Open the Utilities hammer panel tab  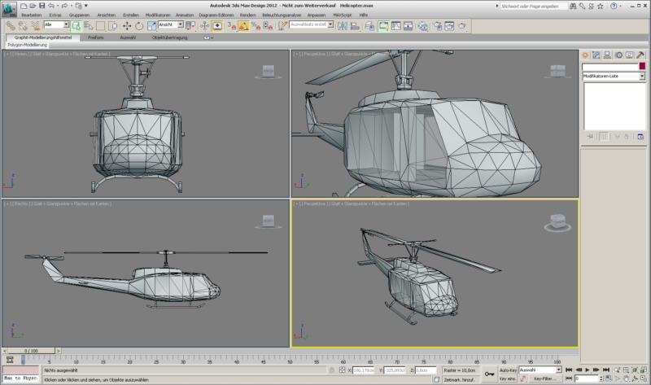pos(641,55)
